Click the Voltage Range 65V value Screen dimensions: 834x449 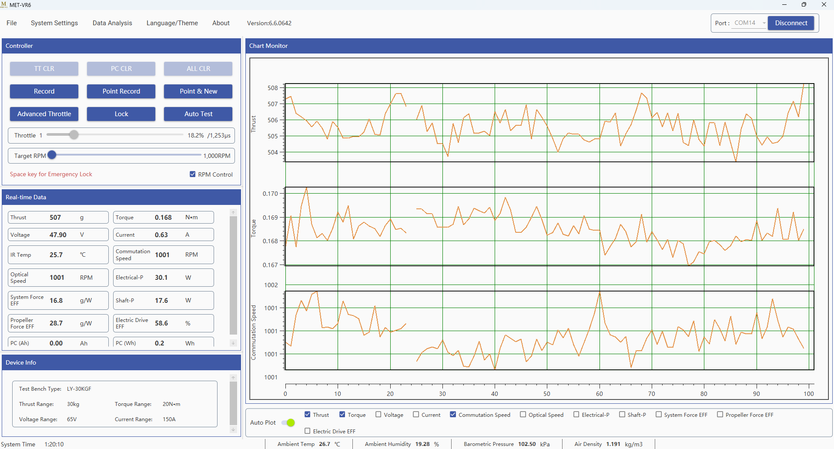(72, 419)
